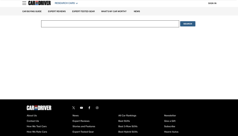Open the Instagram social icon
This screenshot has height=136, width=238.
pos(97,108)
